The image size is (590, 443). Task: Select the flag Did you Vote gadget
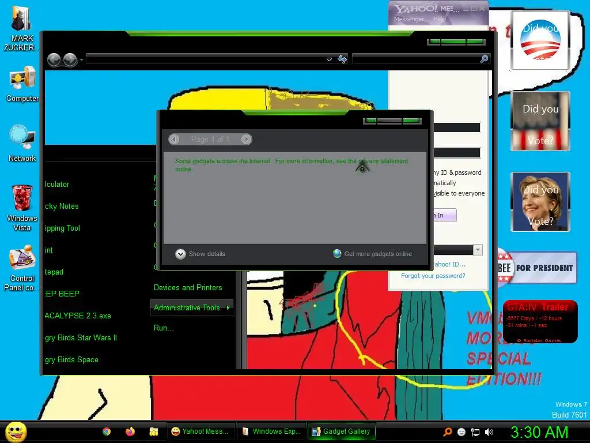coord(540,121)
